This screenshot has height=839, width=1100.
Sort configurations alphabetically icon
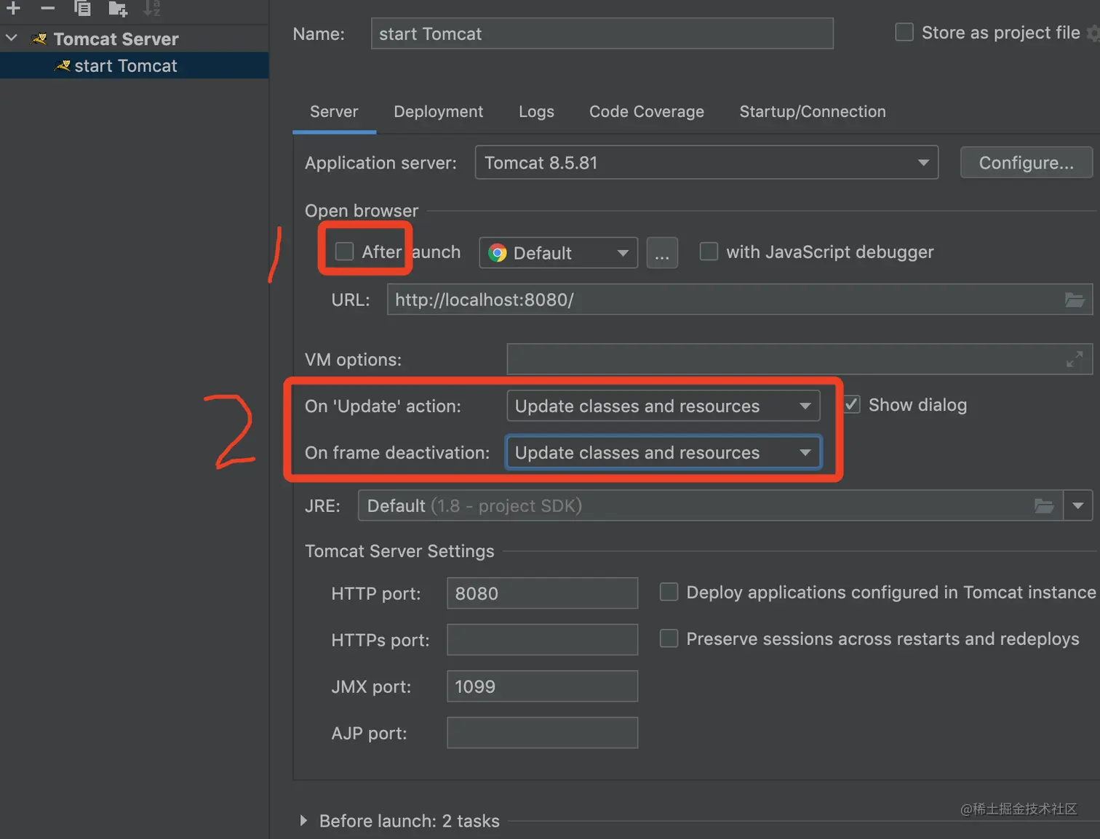151,8
